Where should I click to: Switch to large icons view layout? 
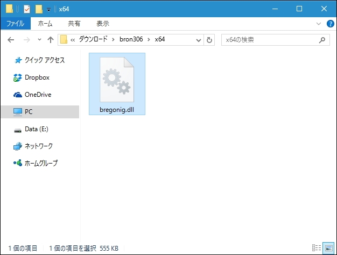tap(328, 248)
